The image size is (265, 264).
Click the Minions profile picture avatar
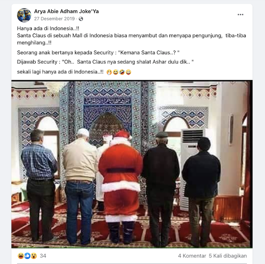coord(24,15)
